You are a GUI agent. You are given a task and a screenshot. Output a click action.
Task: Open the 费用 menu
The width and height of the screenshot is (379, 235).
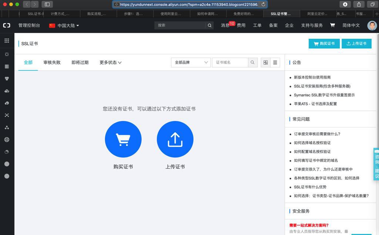coord(241,25)
